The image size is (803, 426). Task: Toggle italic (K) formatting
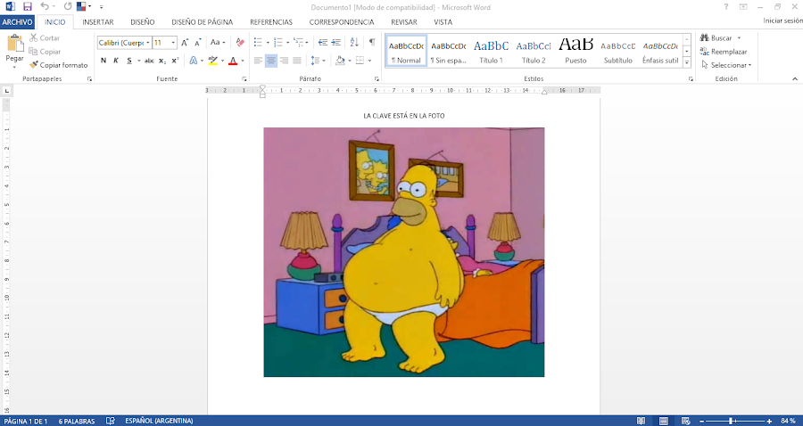click(x=116, y=61)
